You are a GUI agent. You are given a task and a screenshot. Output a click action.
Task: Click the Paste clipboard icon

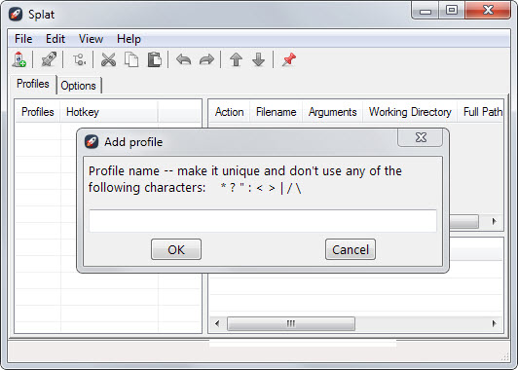click(x=154, y=59)
